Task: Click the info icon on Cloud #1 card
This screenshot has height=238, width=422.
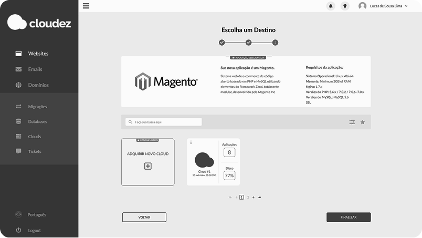Action: tap(191, 142)
